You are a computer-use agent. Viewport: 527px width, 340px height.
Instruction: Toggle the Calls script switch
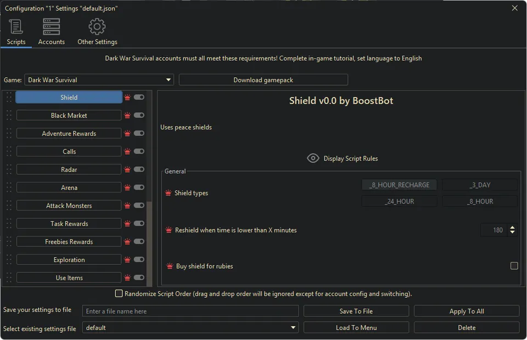point(139,151)
